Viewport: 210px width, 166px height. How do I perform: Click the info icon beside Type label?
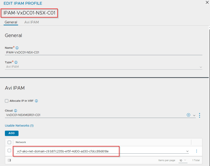(16, 62)
